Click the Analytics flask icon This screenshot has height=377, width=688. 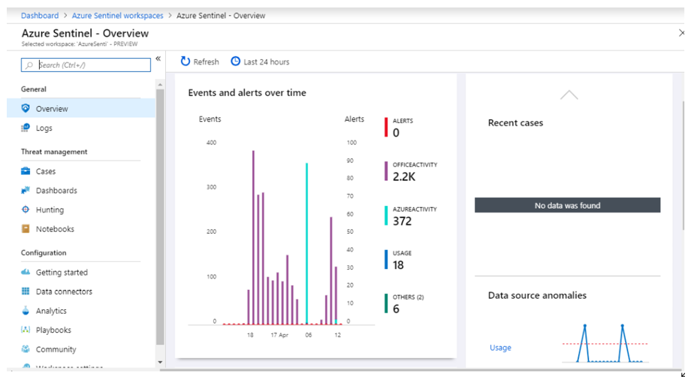[26, 310]
